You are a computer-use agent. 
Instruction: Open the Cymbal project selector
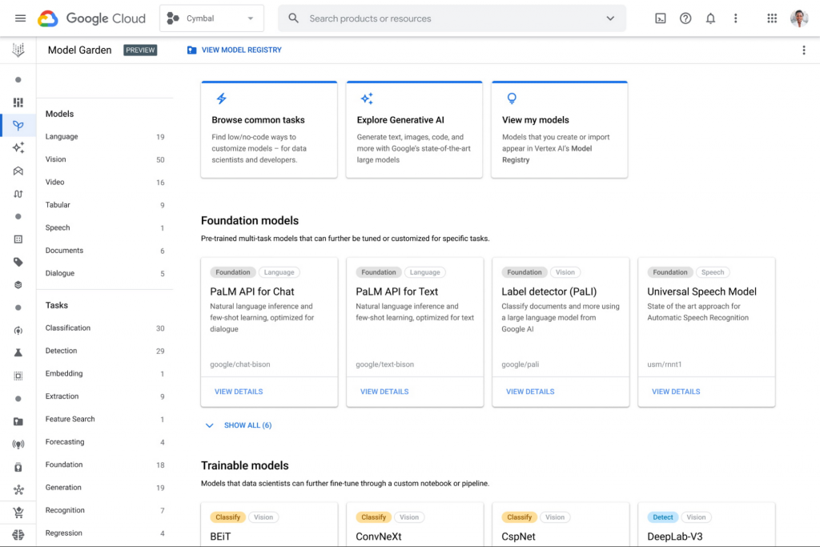(211, 18)
